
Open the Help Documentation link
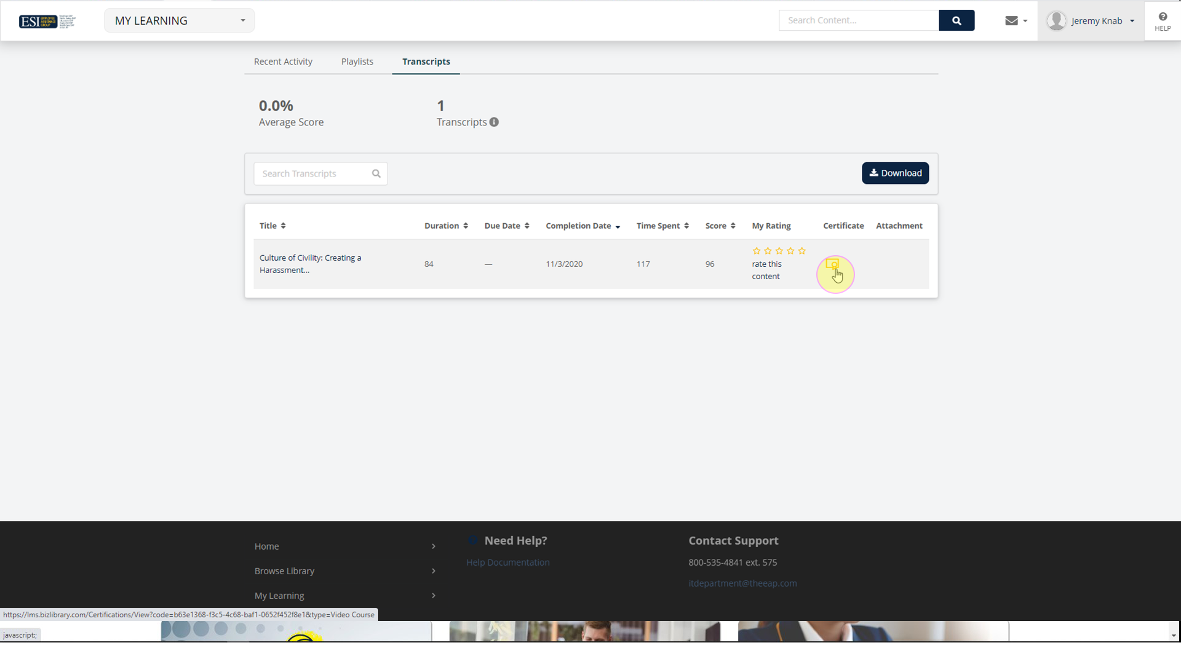507,562
